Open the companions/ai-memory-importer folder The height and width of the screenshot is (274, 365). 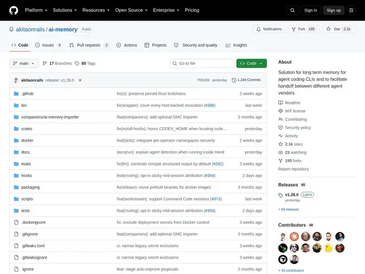click(50, 117)
